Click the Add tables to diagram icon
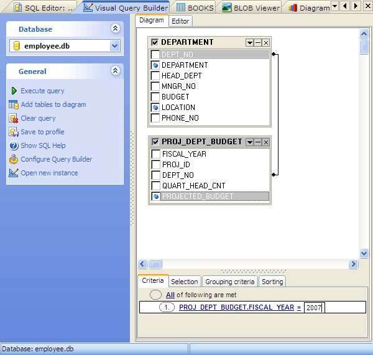The width and height of the screenshot is (373, 355). click(14, 104)
